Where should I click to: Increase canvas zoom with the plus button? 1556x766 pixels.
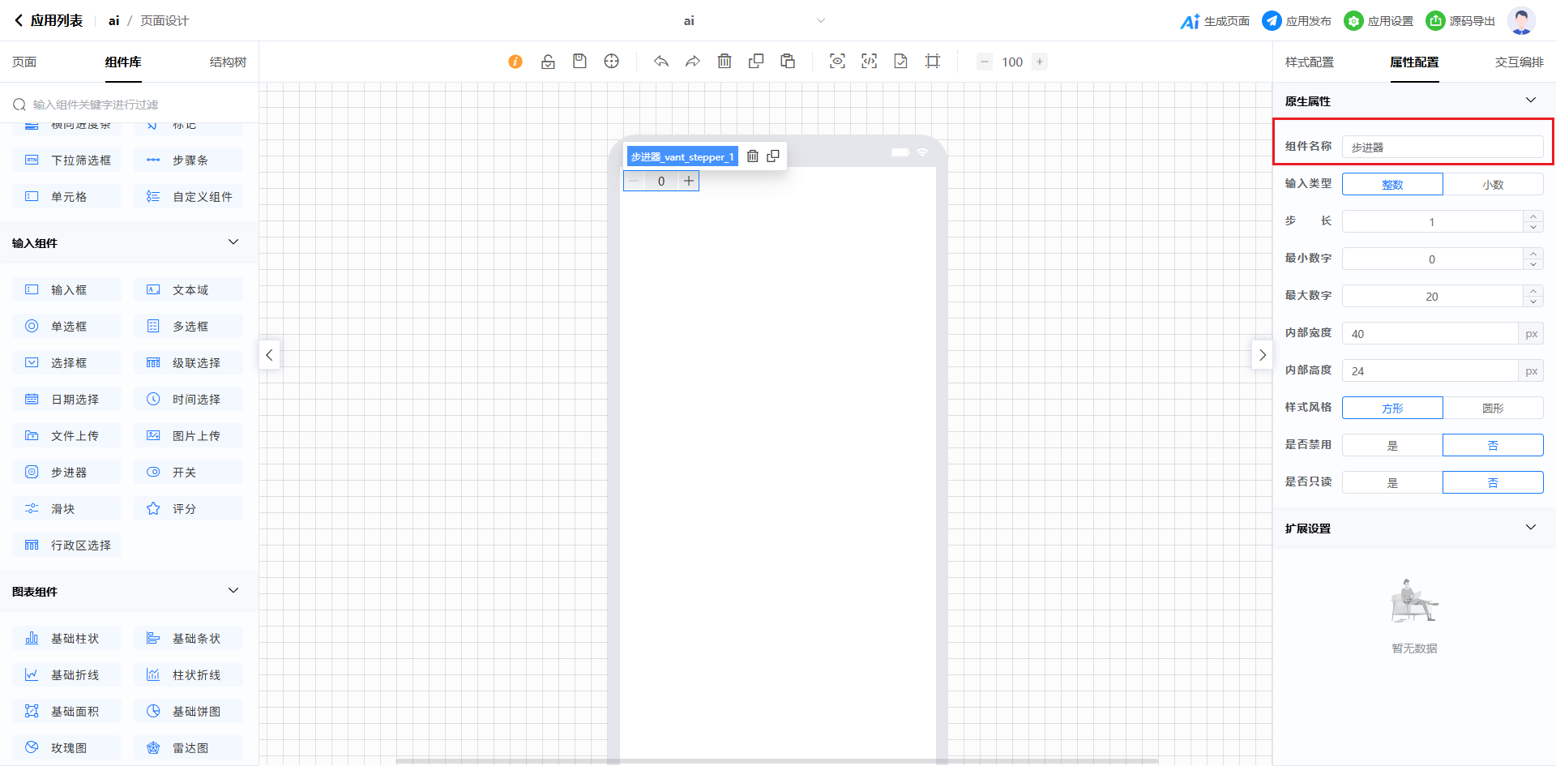tap(1040, 62)
